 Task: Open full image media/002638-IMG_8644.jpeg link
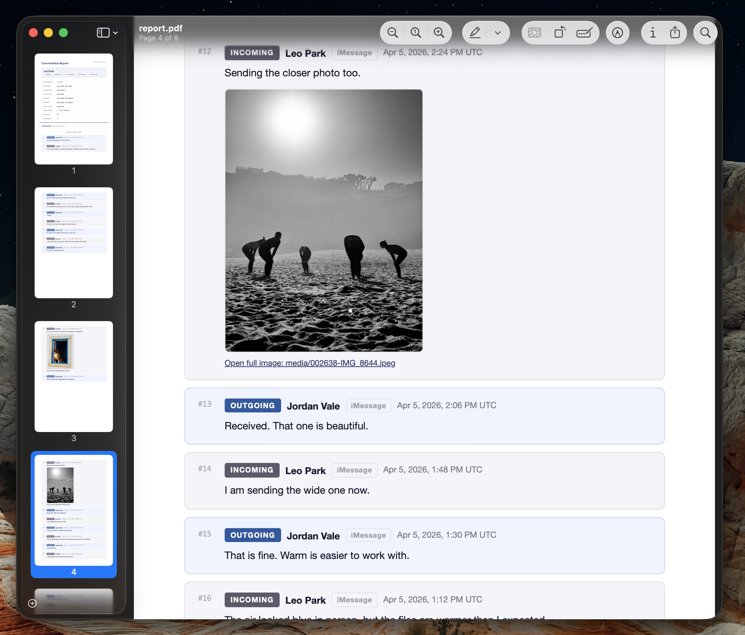point(309,363)
